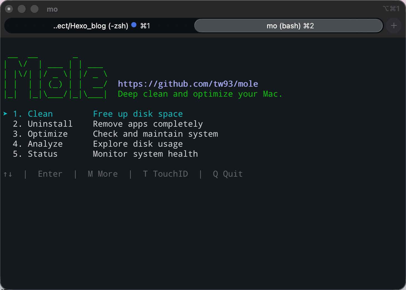
Task: Click the 'Free up disk space' description
Action: [x=138, y=114]
